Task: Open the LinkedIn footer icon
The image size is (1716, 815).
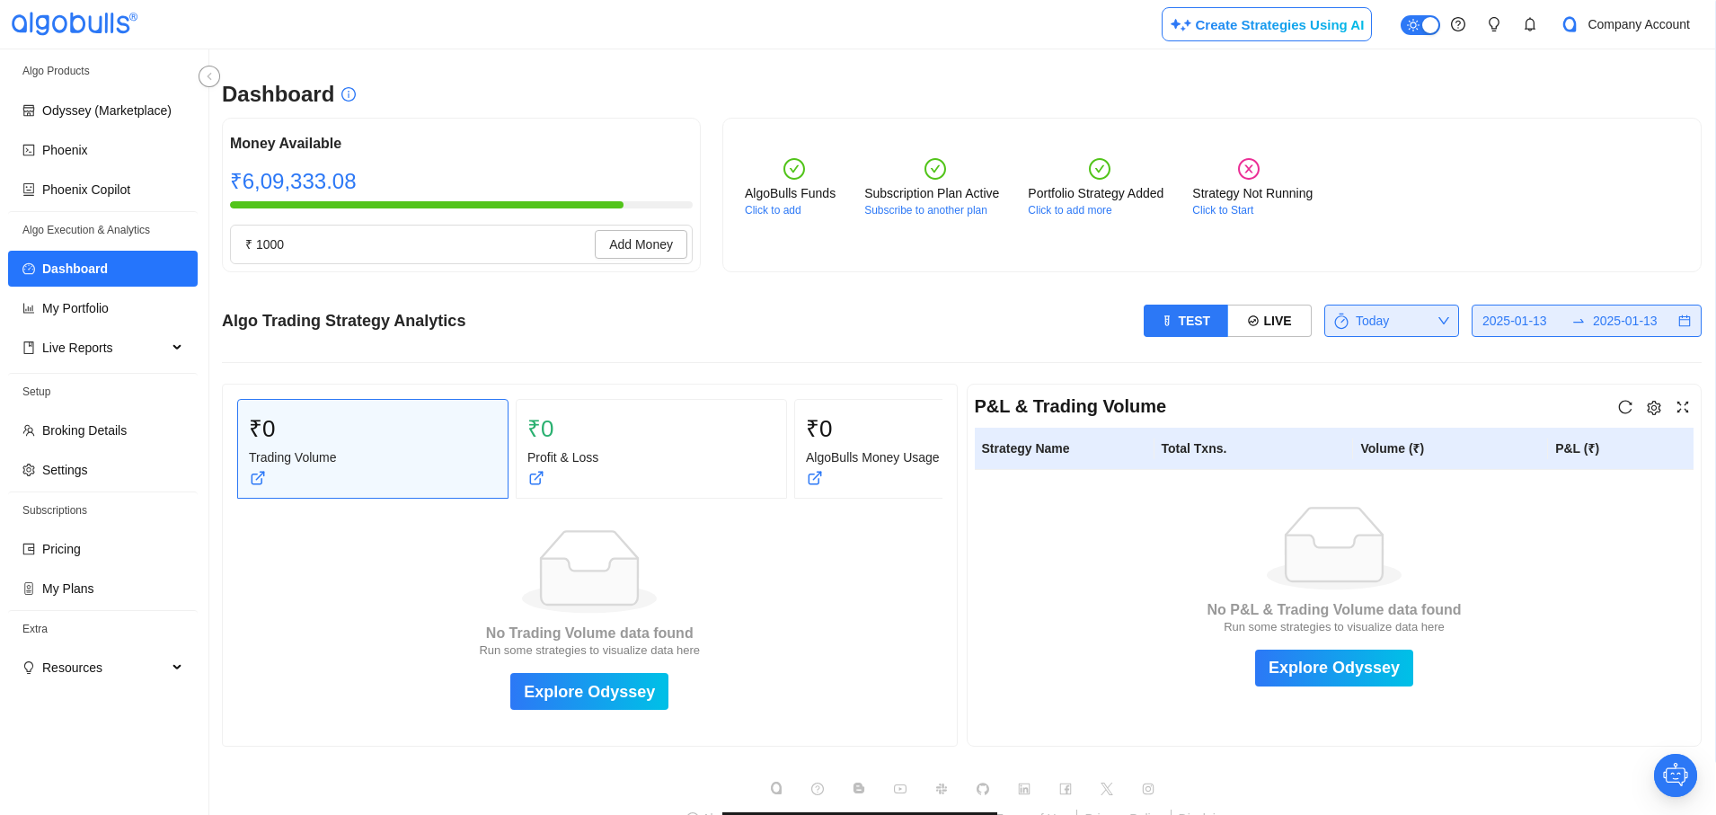Action: [x=1024, y=789]
